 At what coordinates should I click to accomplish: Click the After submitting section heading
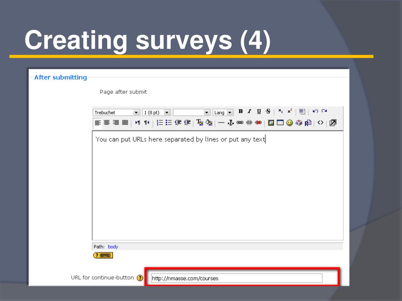point(60,77)
